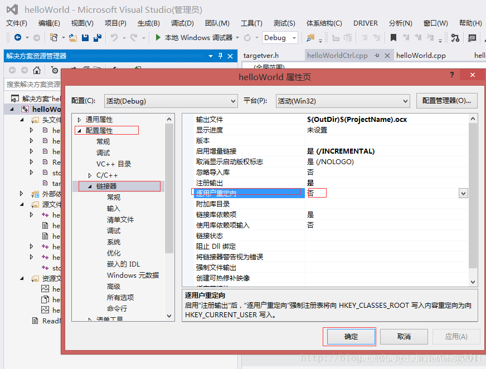Click the Clear Bookmarks icon
Image resolution: width=486 pixels, height=369 pixels.
430,38
